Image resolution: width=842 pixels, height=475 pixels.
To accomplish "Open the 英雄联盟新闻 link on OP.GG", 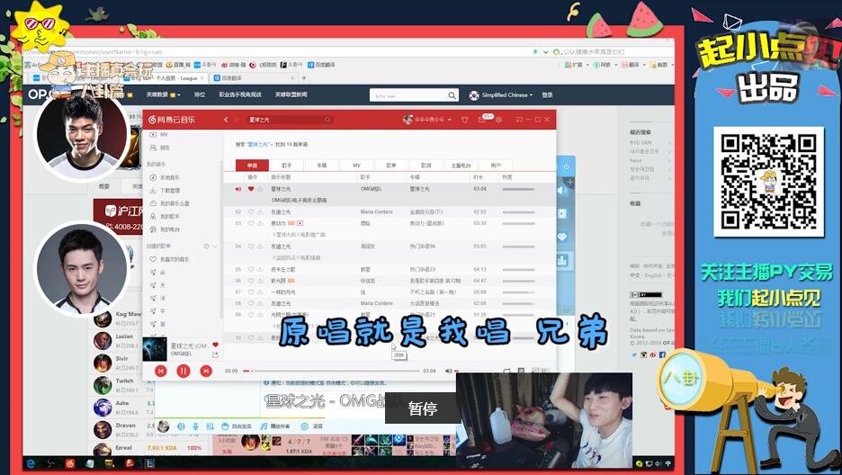I will click(291, 95).
